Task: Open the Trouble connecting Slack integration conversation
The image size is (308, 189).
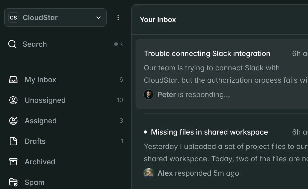Action: (x=207, y=53)
